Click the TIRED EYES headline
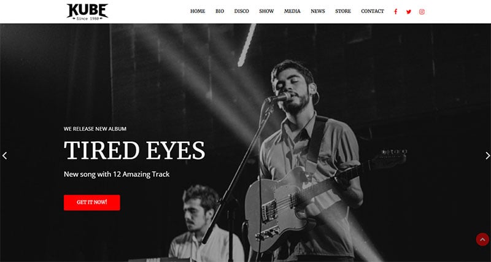This screenshot has height=262, width=491. 134,150
